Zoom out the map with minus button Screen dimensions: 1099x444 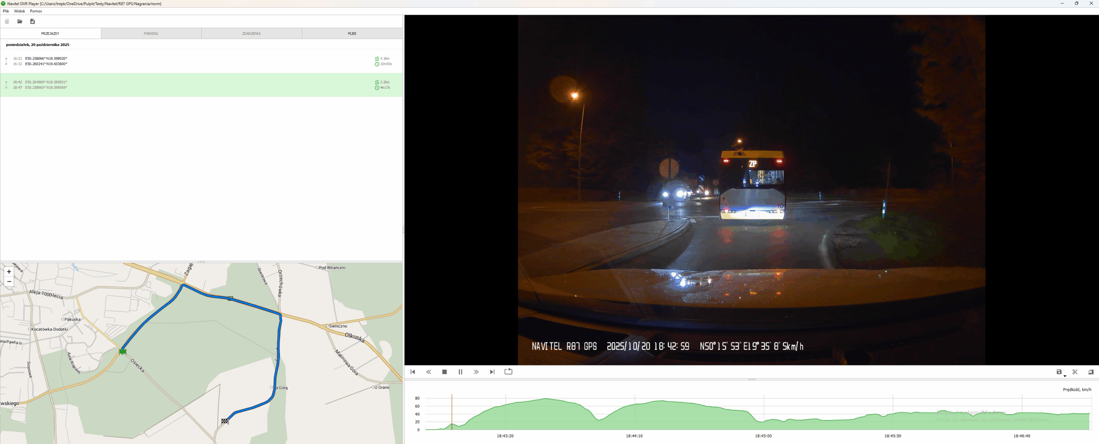click(x=9, y=281)
